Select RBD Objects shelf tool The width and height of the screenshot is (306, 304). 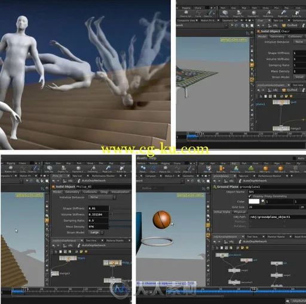coord(207,169)
